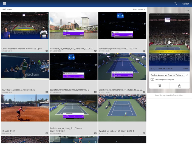Open the Most recent sort dropdown
Viewport: 192px width, 144px height.
[139, 9]
